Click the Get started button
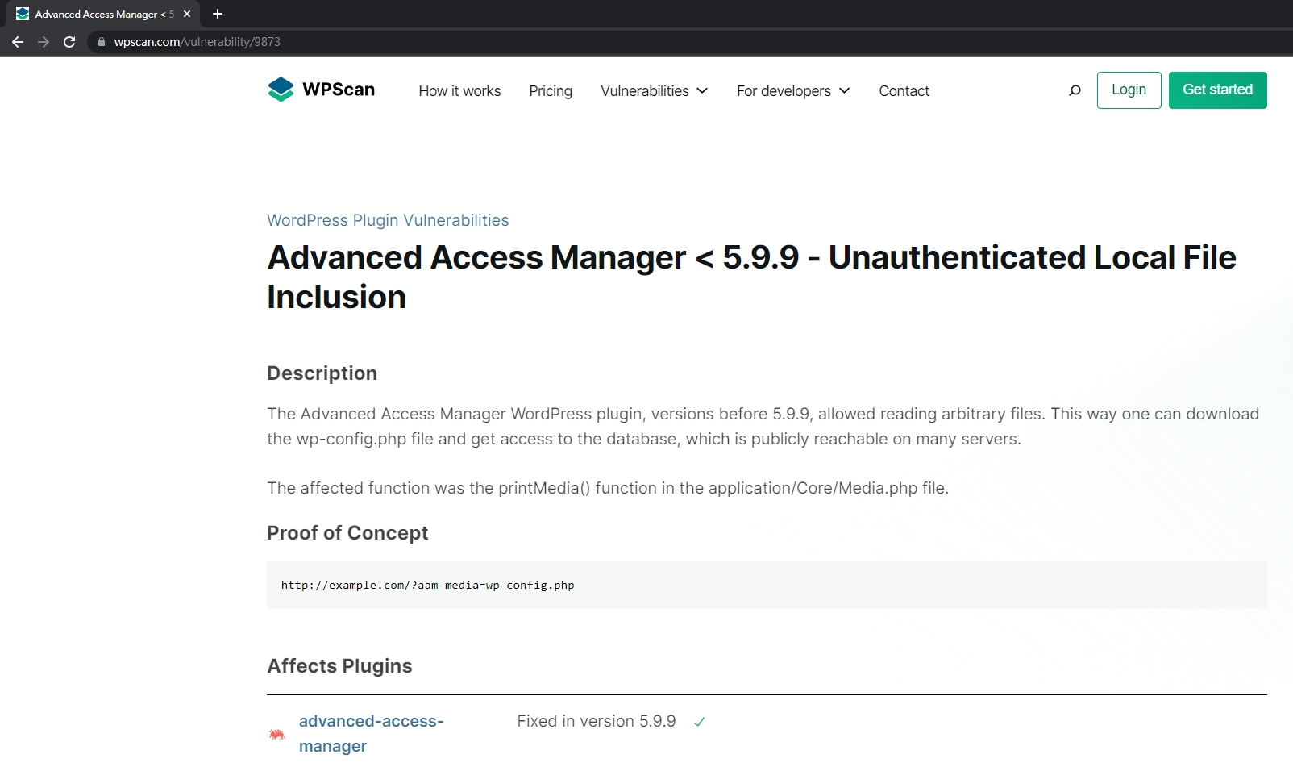 point(1217,90)
